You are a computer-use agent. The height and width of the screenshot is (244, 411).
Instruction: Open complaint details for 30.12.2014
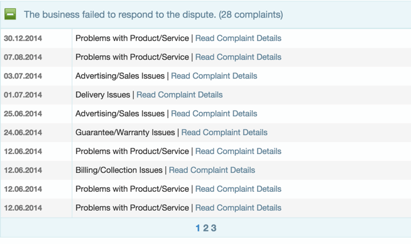tap(238, 38)
